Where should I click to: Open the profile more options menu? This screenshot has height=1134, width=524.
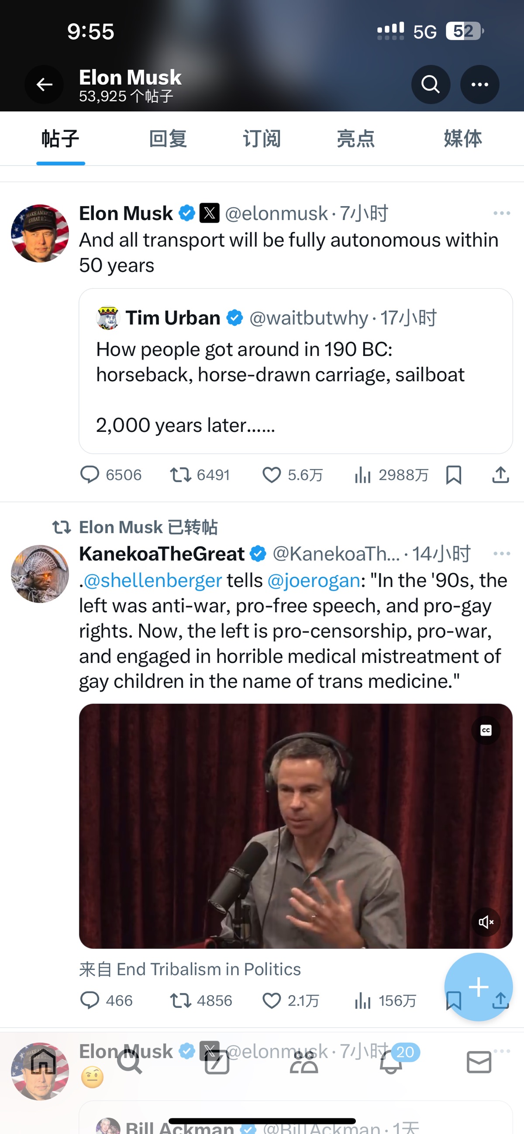[x=479, y=85]
